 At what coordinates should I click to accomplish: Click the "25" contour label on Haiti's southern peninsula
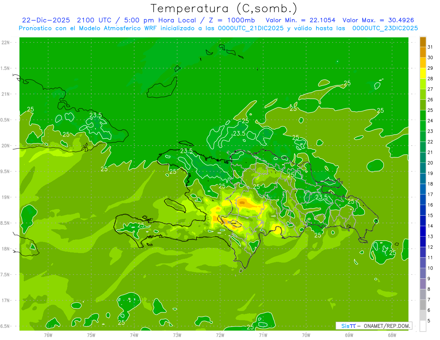point(141,225)
